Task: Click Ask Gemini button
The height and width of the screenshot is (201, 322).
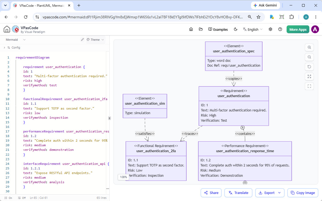Action: coord(265,5)
